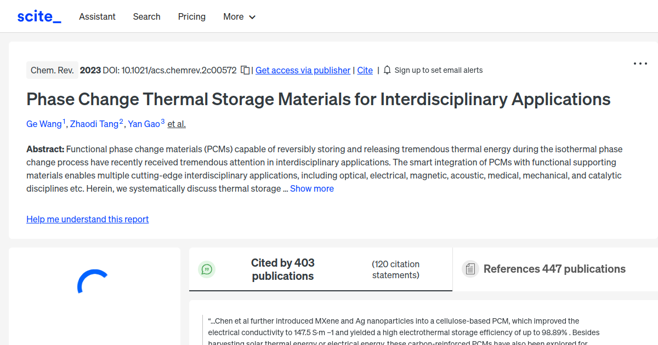Open the Assistant menu item
This screenshot has height=345, width=658.
[x=97, y=16]
